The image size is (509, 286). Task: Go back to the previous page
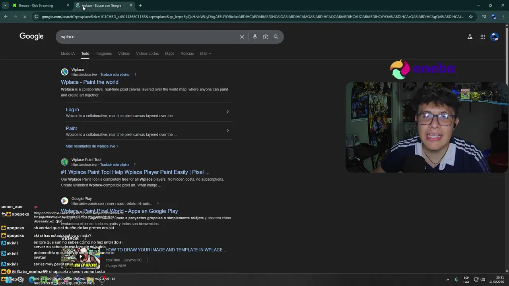pos(6,17)
